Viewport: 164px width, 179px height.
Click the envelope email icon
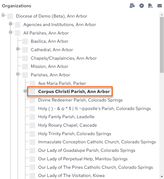click(160, 6)
